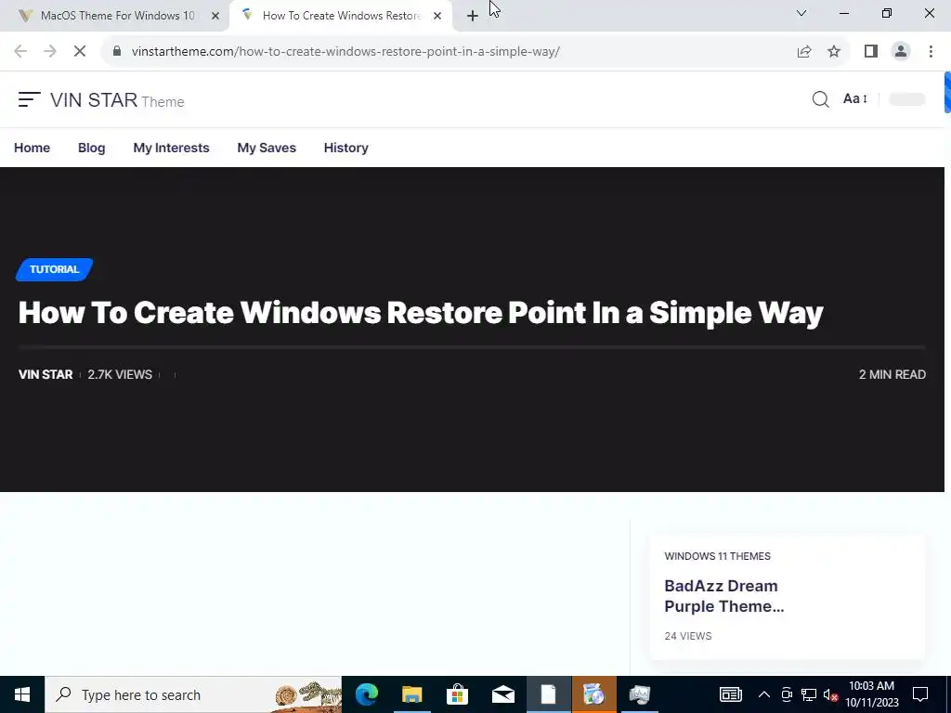This screenshot has width=951, height=713.
Task: Open a new tab with plus button
Action: point(473,16)
